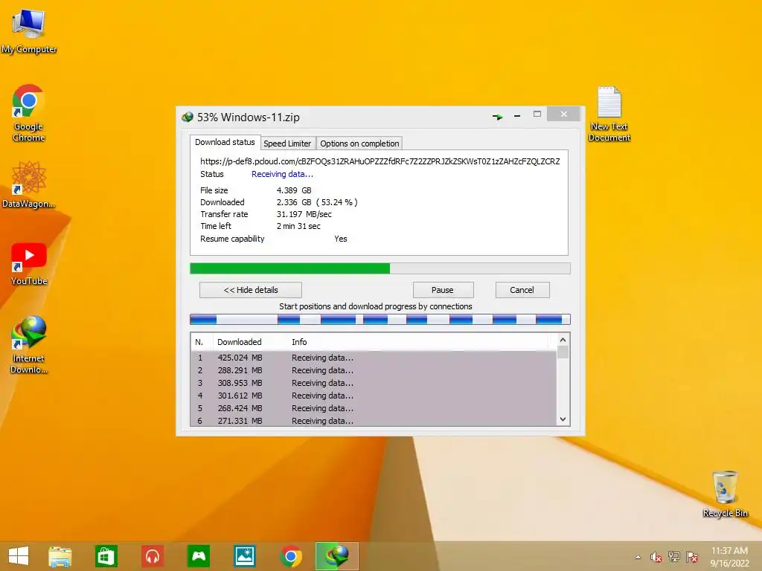Pause the download
Image resolution: width=762 pixels, height=571 pixels.
443,290
